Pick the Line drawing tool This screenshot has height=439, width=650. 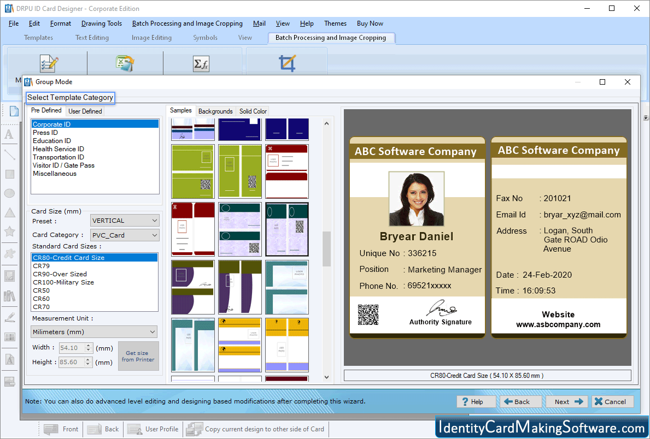click(9, 155)
